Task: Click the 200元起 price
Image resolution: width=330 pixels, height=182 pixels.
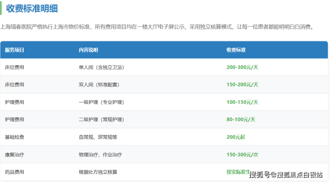Action: [235, 137]
